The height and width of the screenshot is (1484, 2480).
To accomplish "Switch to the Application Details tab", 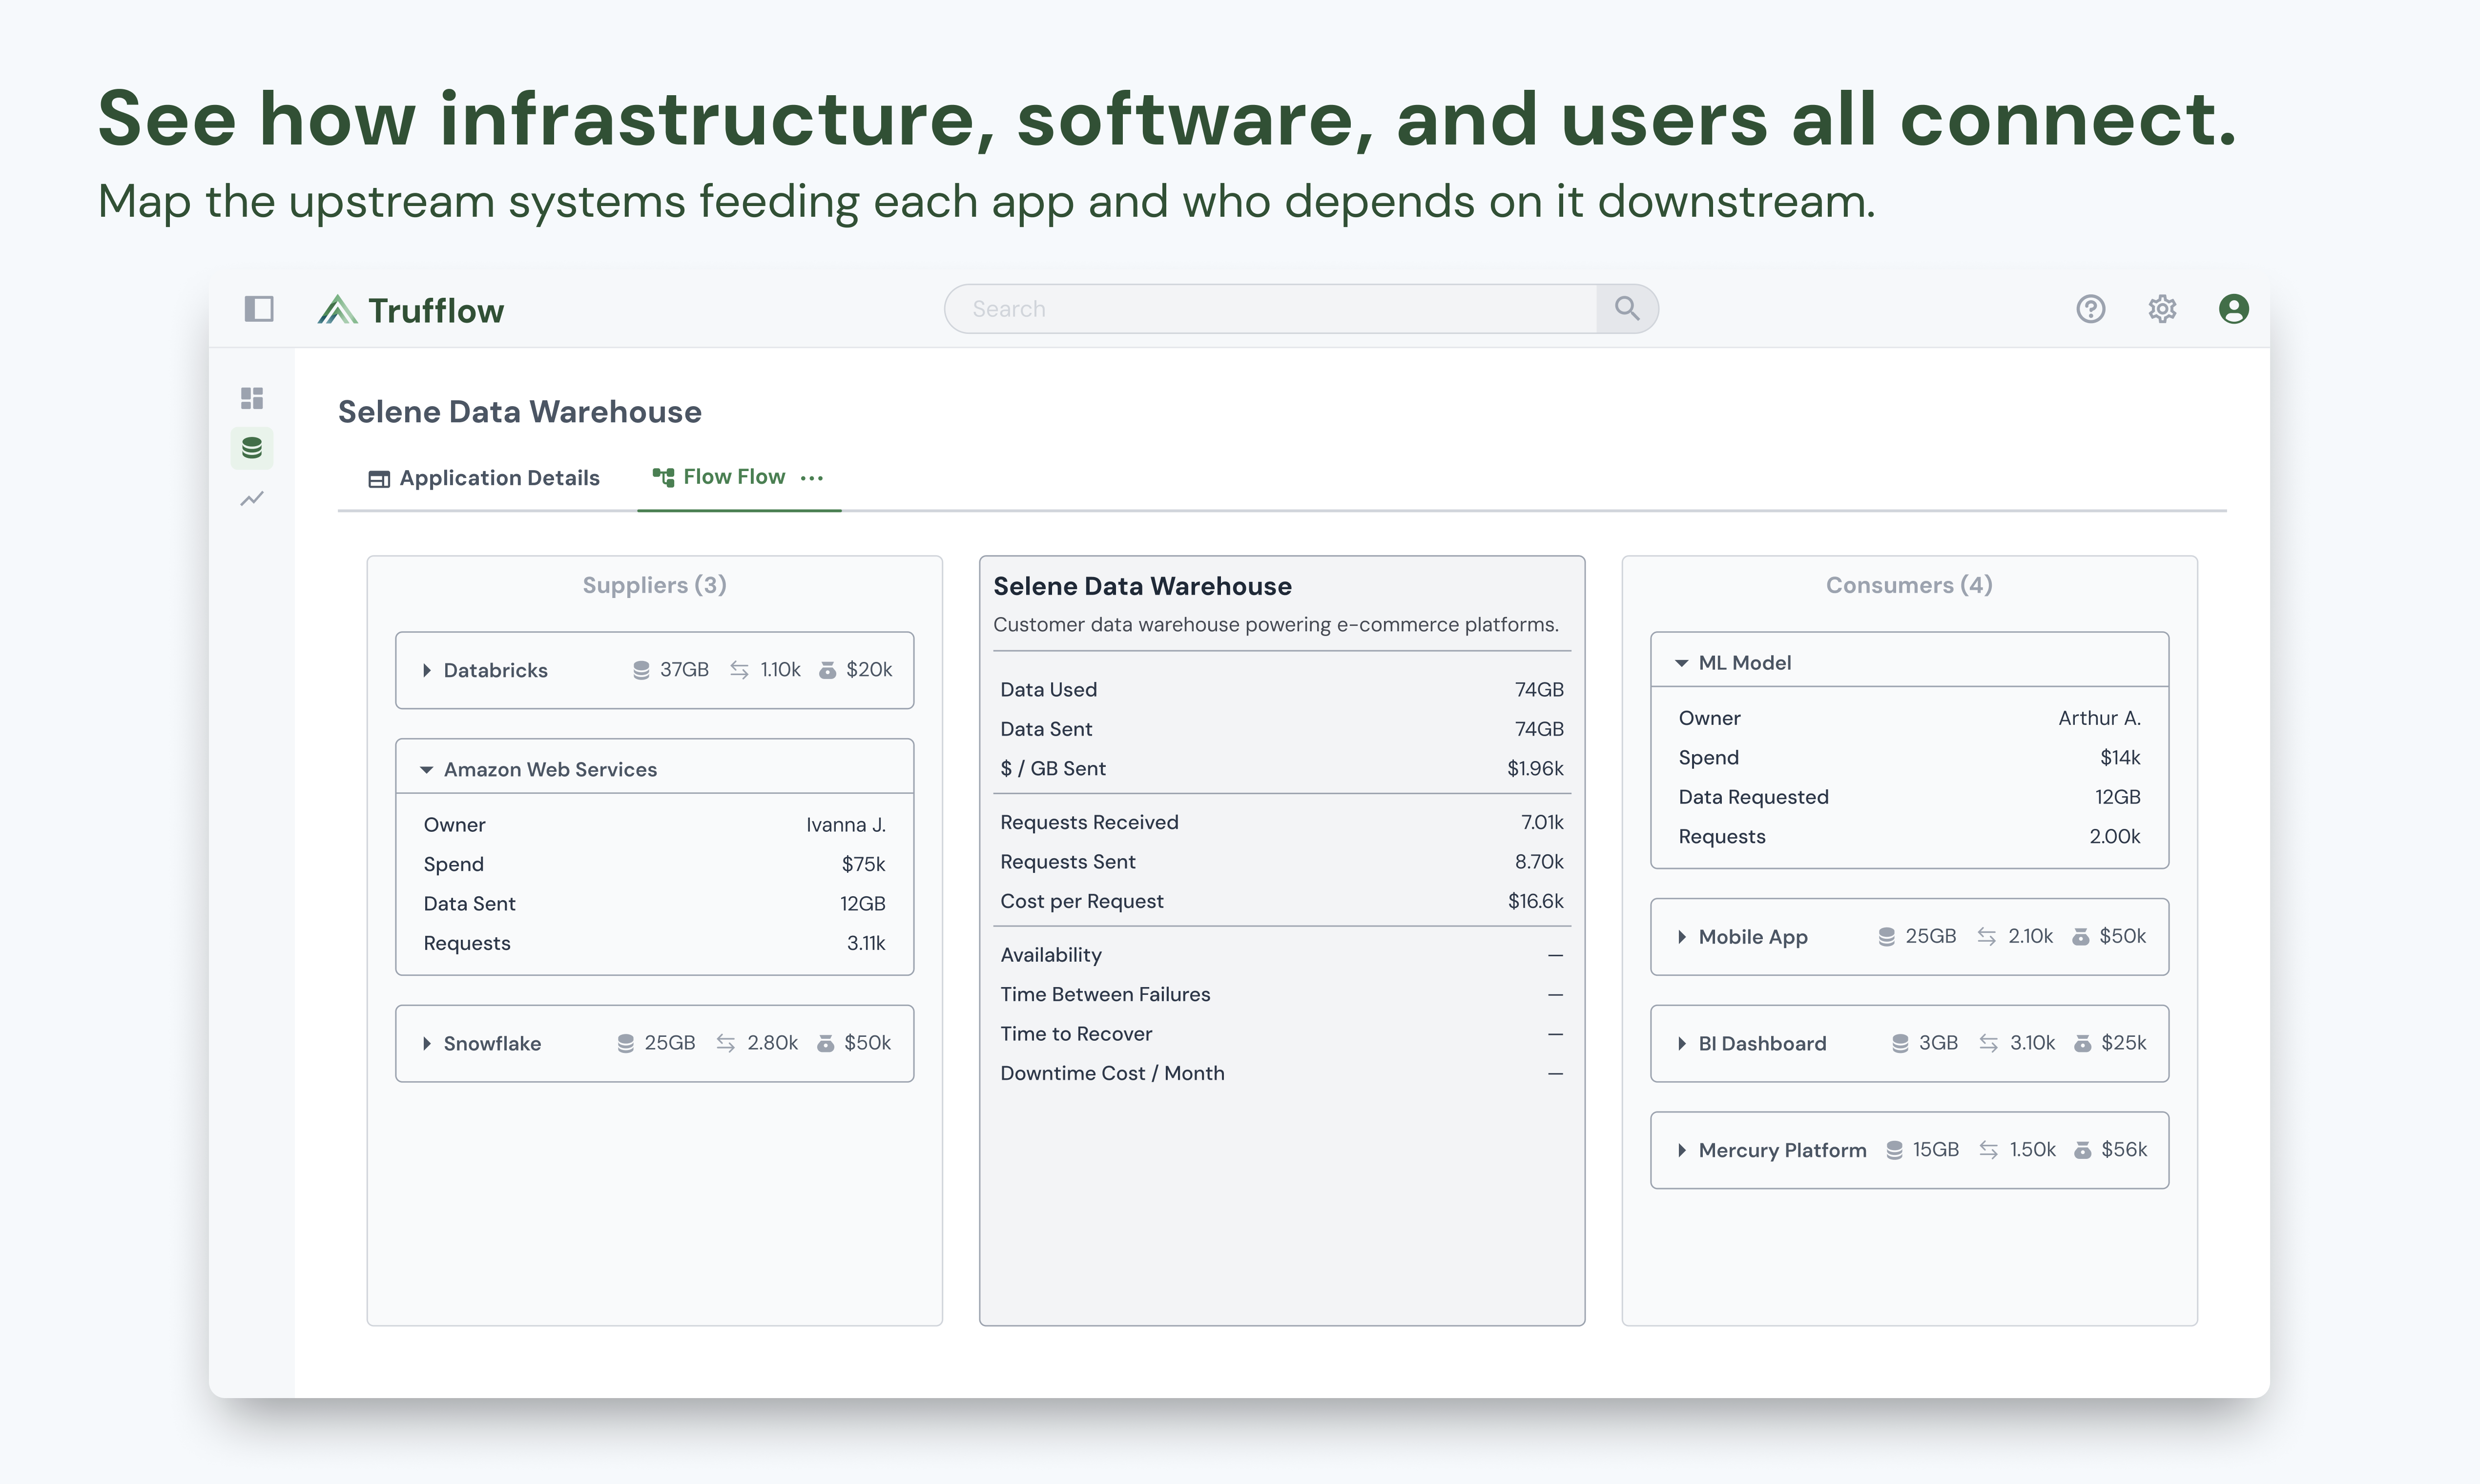I will click(x=484, y=478).
